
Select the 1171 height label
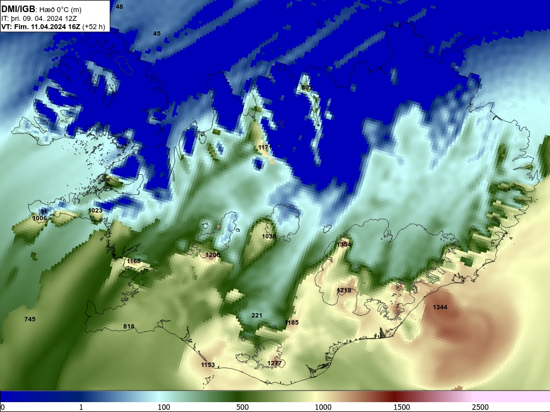pos(265,147)
